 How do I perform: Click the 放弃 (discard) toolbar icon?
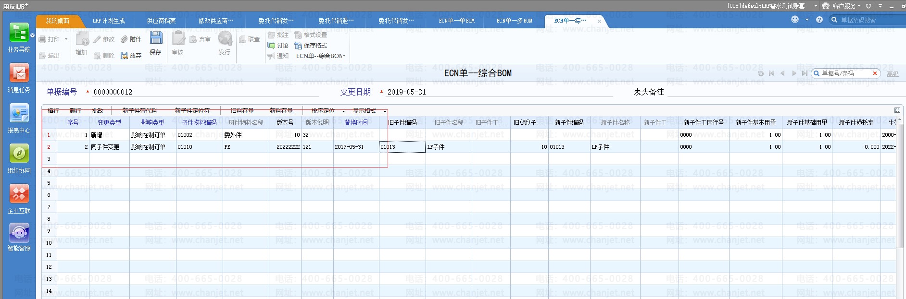(131, 56)
